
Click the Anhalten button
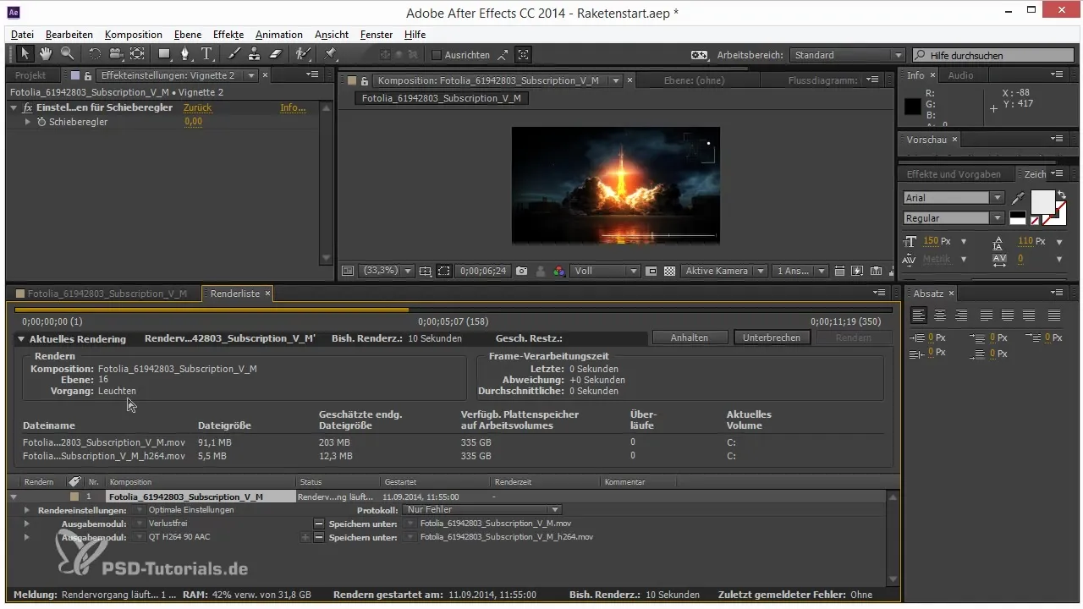click(x=689, y=337)
